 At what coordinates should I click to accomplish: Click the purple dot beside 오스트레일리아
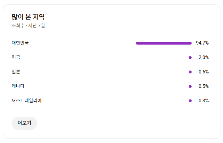click(190, 101)
